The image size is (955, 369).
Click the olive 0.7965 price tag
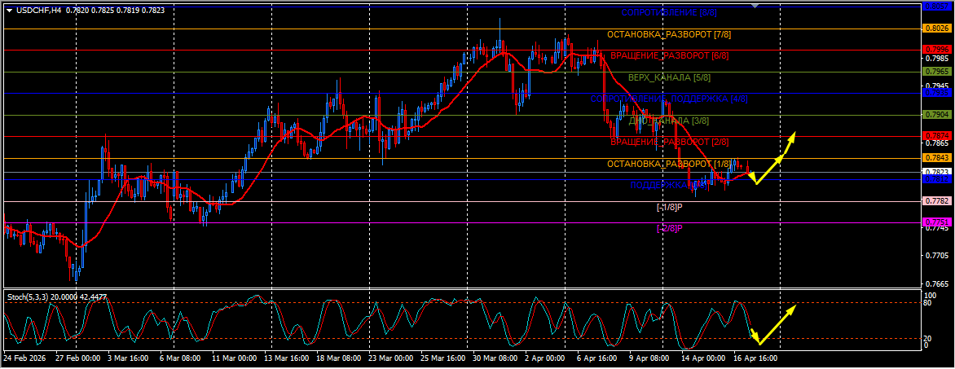coord(937,71)
